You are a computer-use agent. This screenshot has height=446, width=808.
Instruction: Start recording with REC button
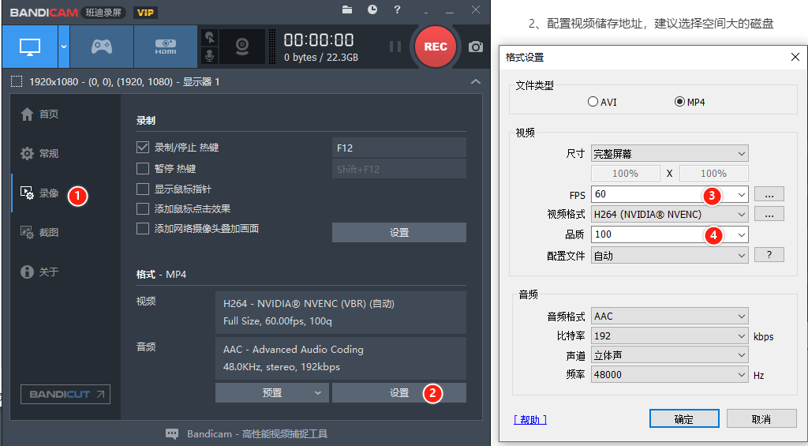[436, 47]
